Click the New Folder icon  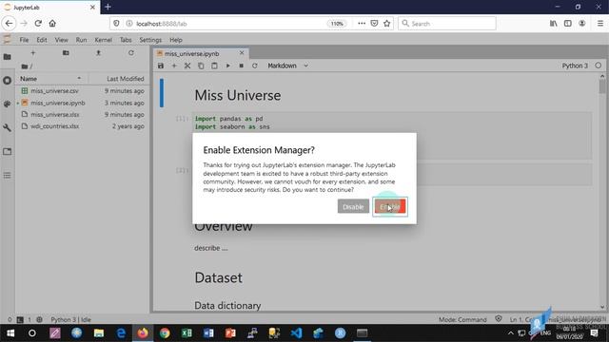pos(66,53)
